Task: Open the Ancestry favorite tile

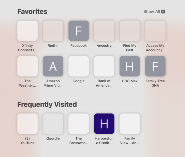Action: click(104, 31)
